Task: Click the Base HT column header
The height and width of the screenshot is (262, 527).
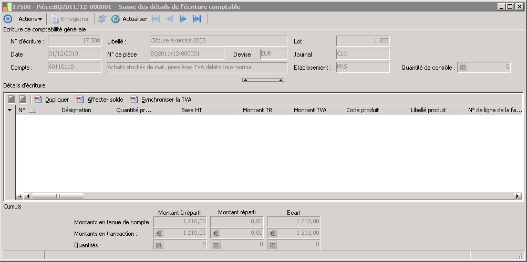Action: click(192, 110)
